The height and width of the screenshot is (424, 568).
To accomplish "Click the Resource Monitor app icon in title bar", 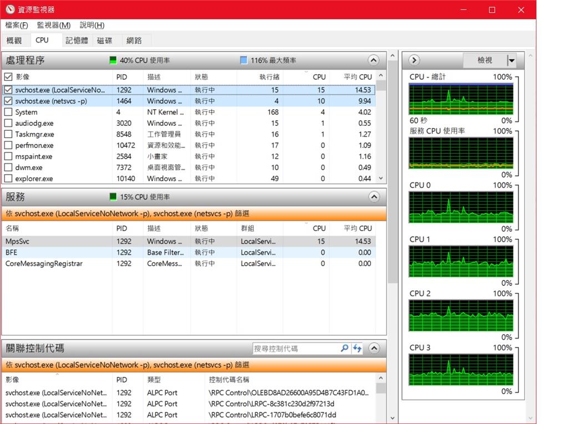I will 10,9.
